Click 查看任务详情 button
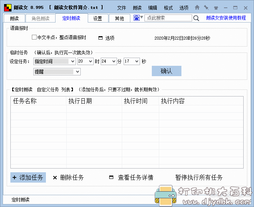Screen dimensions: 254x207 [x=131, y=177]
